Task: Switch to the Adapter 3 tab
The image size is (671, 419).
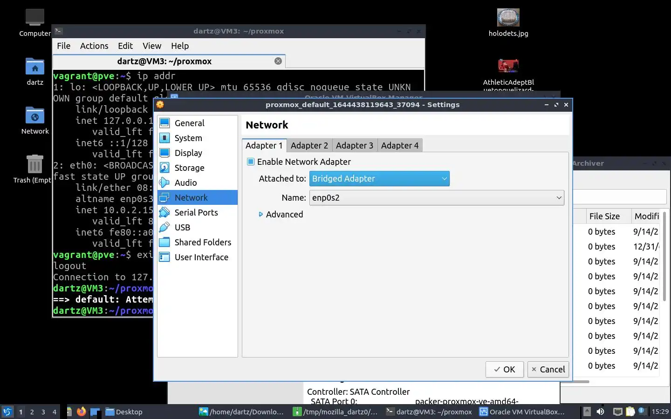Action: click(x=355, y=145)
